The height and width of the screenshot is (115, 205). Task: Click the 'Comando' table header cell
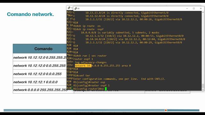tap(40, 49)
